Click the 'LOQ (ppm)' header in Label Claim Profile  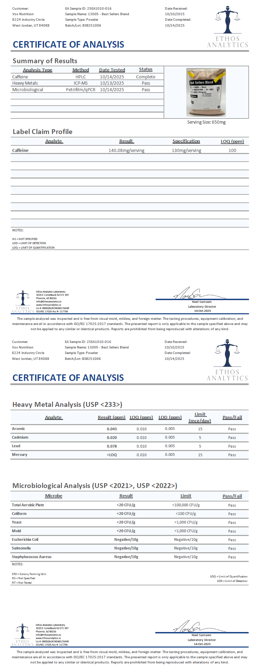coord(232,141)
